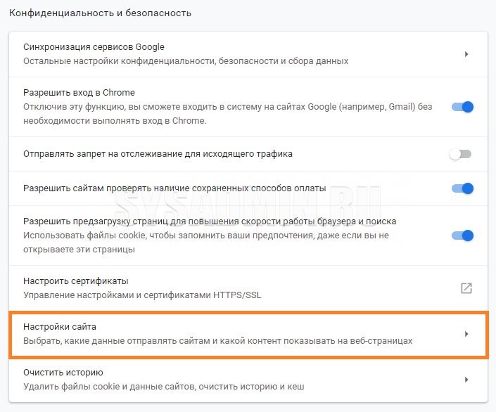Click the Разрешить вход в Chrome label

pos(79,93)
